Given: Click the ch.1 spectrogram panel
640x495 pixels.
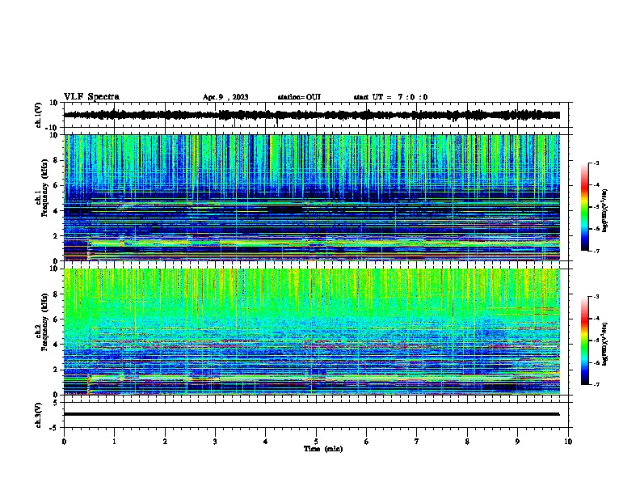Looking at the screenshot, I should pyautogui.click(x=311, y=197).
